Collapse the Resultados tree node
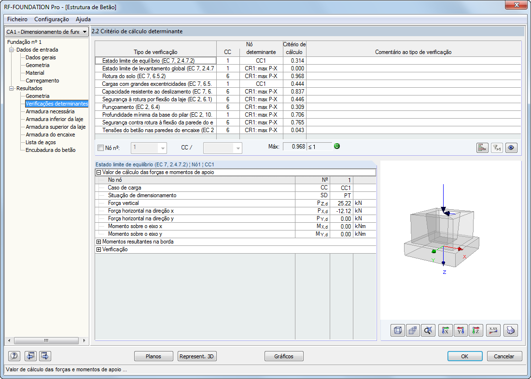Image resolution: width=531 pixels, height=379 pixels. coord(11,88)
